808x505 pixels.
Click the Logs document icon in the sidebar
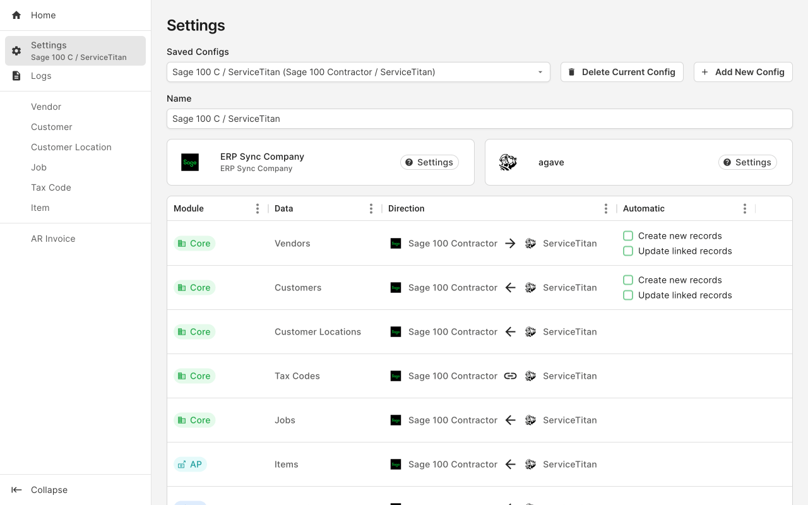click(16, 76)
